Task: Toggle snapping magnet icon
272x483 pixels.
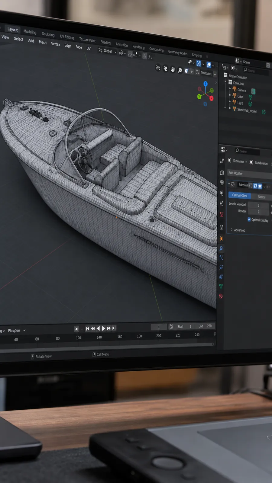Action: (130, 54)
